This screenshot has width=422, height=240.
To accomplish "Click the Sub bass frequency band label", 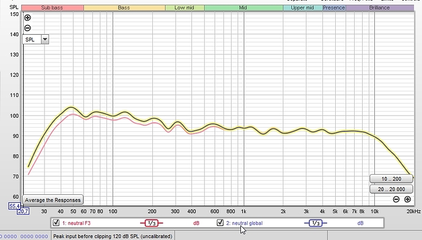I will coord(53,8).
